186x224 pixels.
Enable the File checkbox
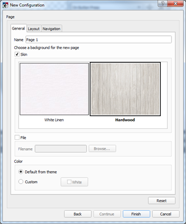pyautogui.click(x=17, y=137)
